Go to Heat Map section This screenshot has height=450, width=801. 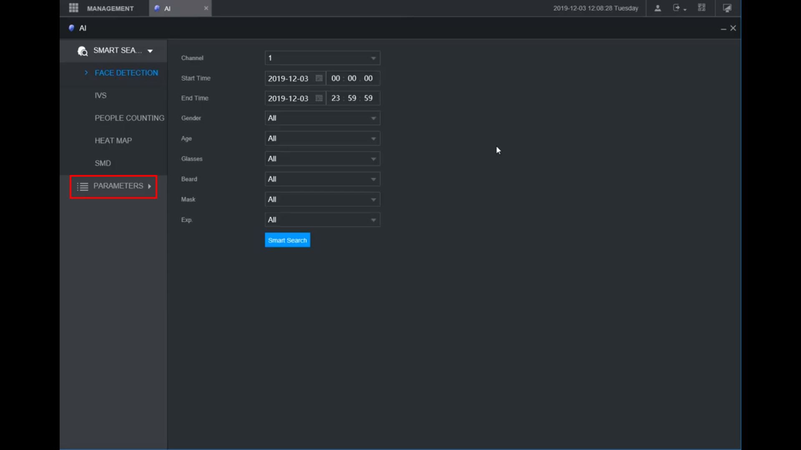pyautogui.click(x=113, y=140)
